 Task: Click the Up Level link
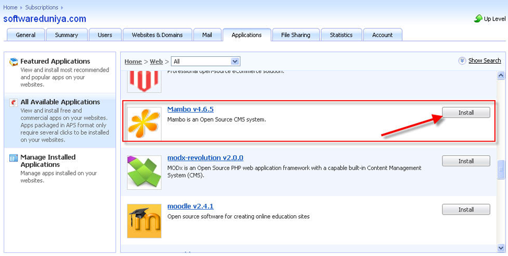494,19
